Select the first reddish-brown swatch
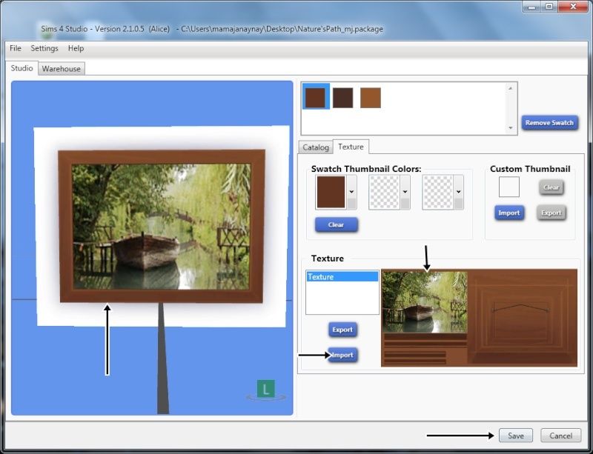This screenshot has height=454, width=593. (x=316, y=98)
